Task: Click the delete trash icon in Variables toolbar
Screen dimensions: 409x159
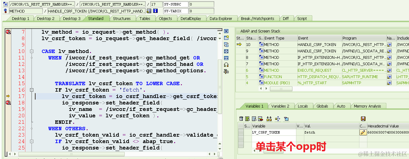Action: coord(241,119)
